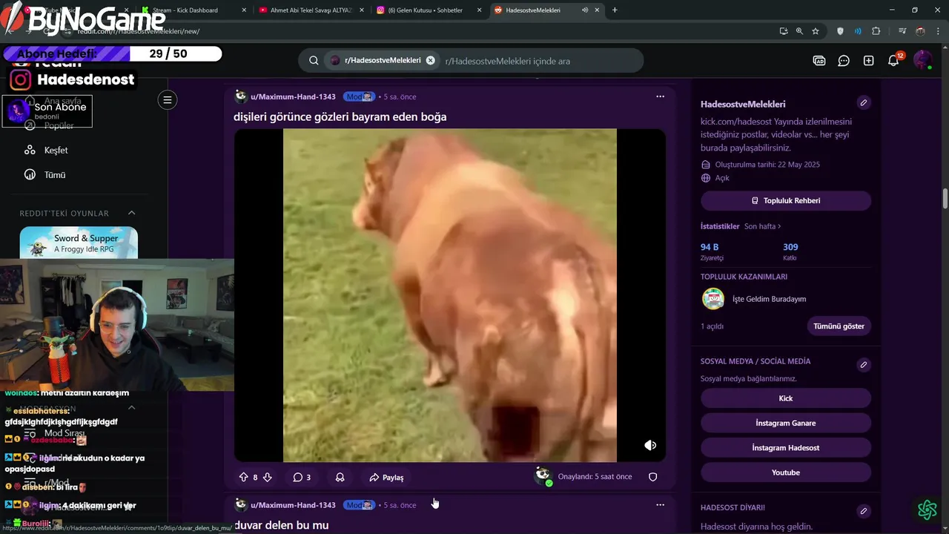Collapse the sidebar with hamburger button
This screenshot has height=534, width=949.
pos(168,100)
